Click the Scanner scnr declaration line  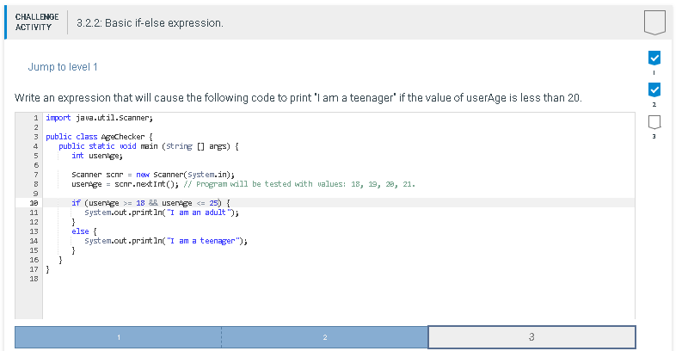[x=153, y=174]
